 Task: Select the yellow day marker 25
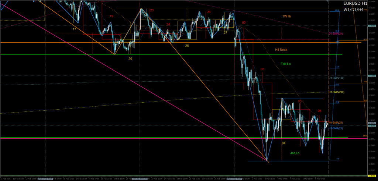pyautogui.click(x=187, y=46)
